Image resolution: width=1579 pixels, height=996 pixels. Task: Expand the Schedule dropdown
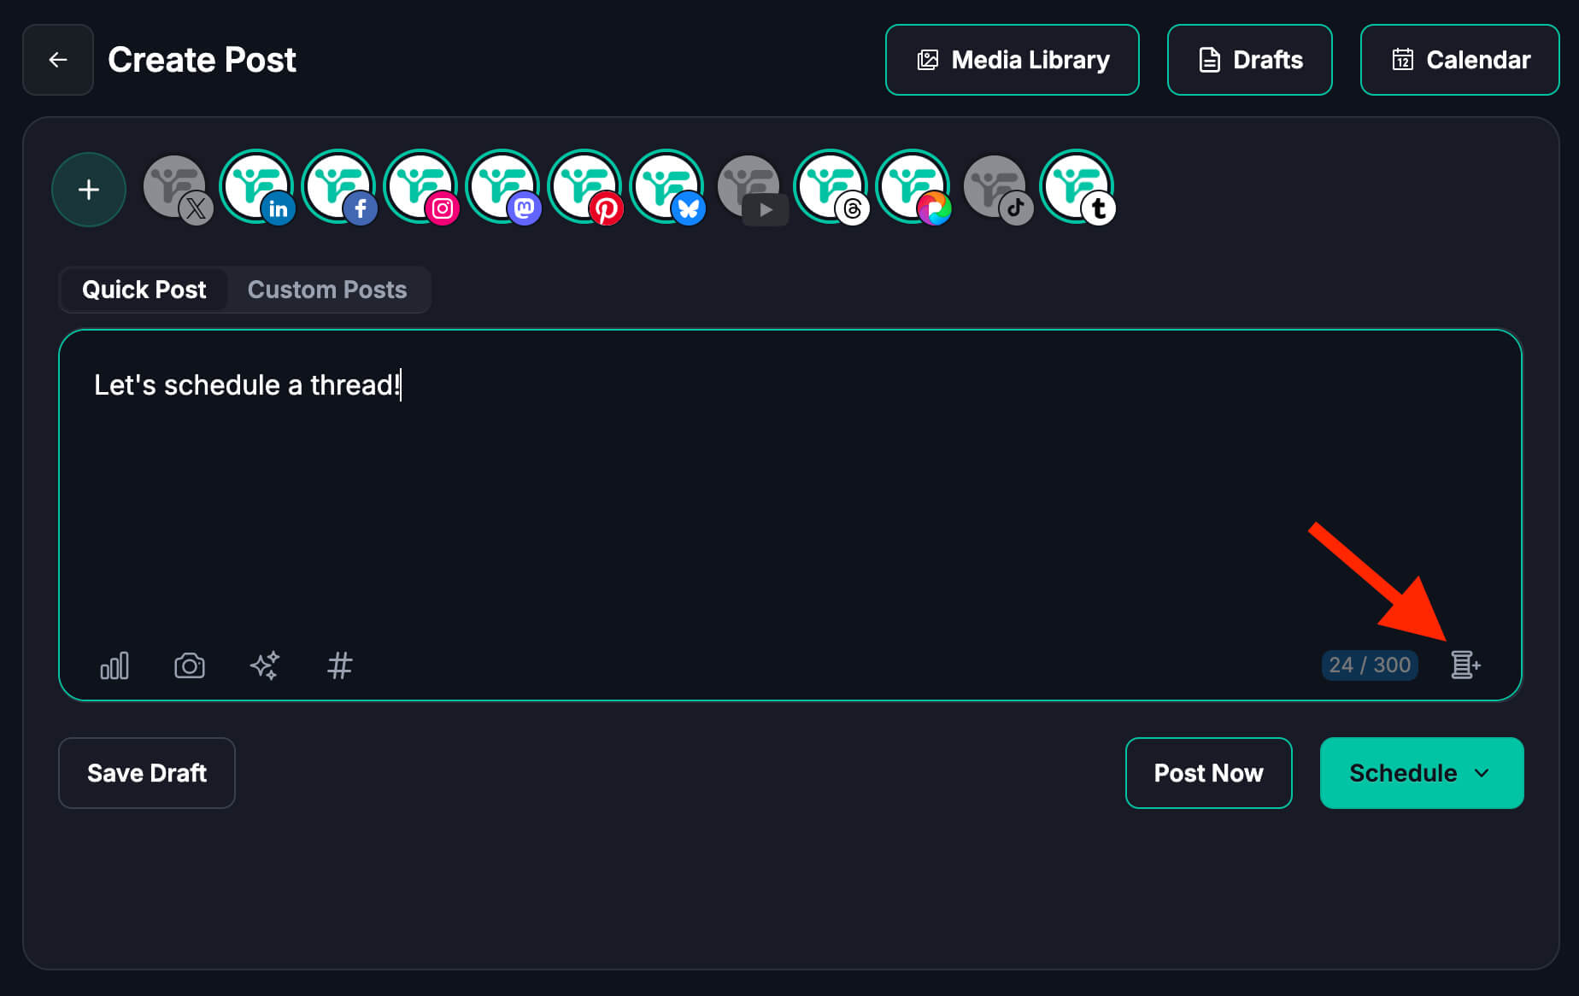(1482, 773)
